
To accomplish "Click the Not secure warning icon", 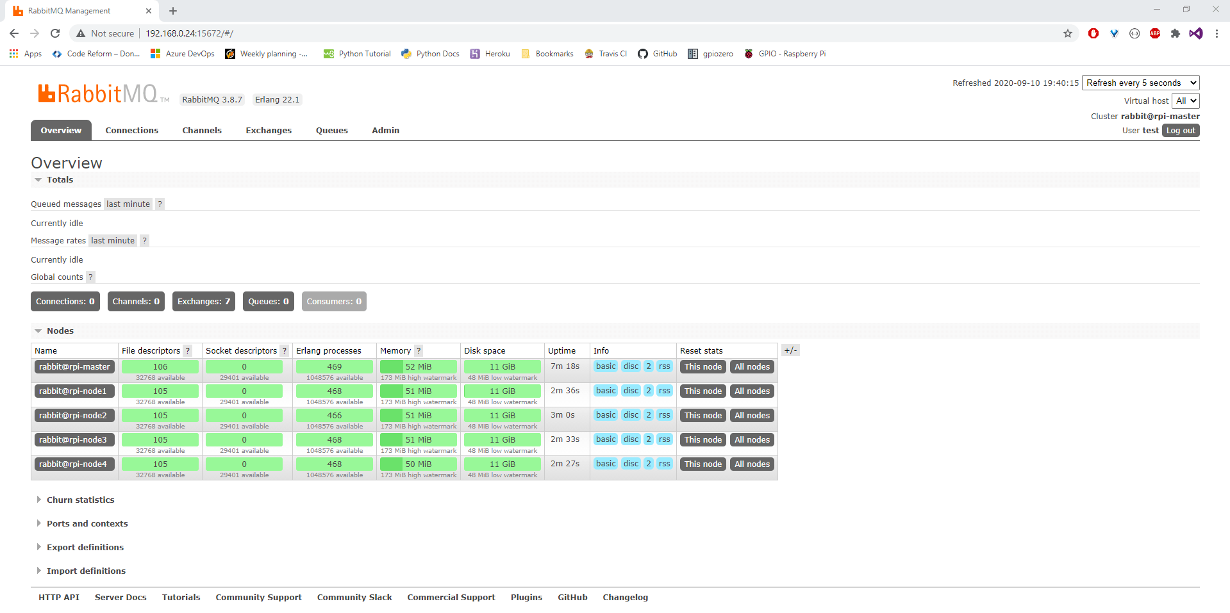I will 81,33.
